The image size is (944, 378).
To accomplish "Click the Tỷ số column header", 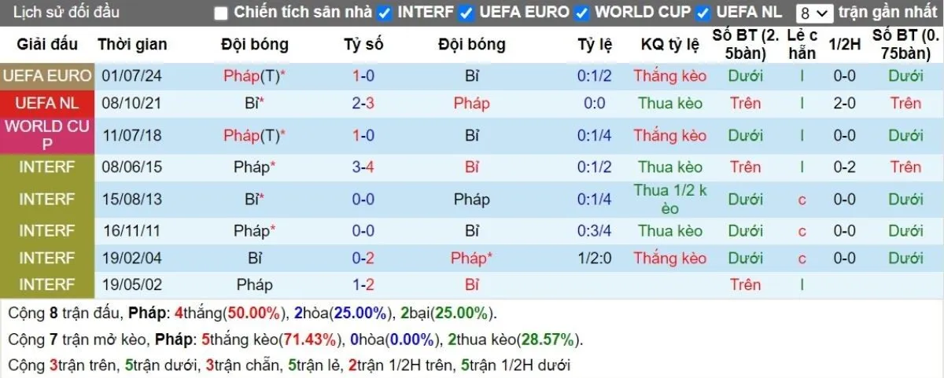I will tap(363, 44).
